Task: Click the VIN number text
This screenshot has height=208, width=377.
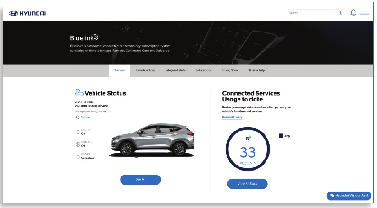Action: tap(91, 106)
